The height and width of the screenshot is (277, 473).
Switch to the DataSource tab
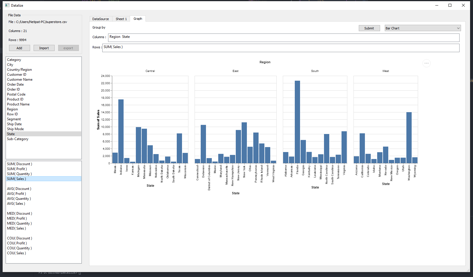(101, 19)
